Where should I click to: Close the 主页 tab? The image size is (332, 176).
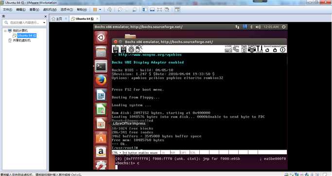pyautogui.click(x=66, y=18)
